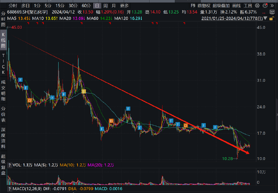Click the VOL indicator question-mark icon
Viewport: 278px width, 193px height.
[x=10, y=165]
